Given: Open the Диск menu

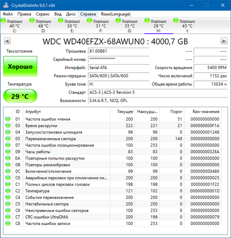Looking at the screenshot, I should click(x=71, y=14).
